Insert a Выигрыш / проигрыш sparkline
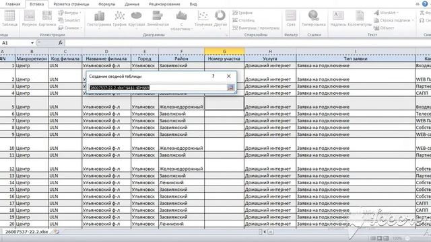 (256, 28)
